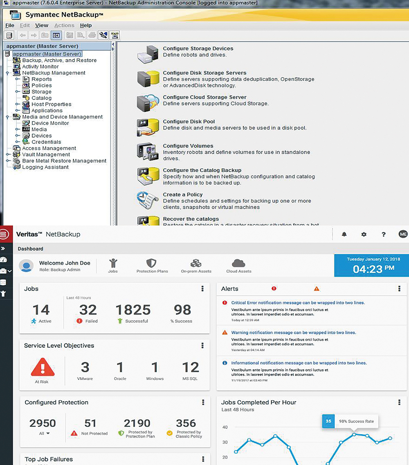Filter alerts by orange warning icon
The image size is (409, 465).
317,288
